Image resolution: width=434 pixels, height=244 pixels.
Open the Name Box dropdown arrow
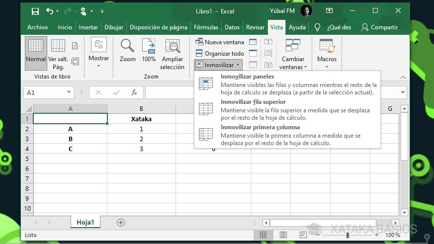pos(69,92)
